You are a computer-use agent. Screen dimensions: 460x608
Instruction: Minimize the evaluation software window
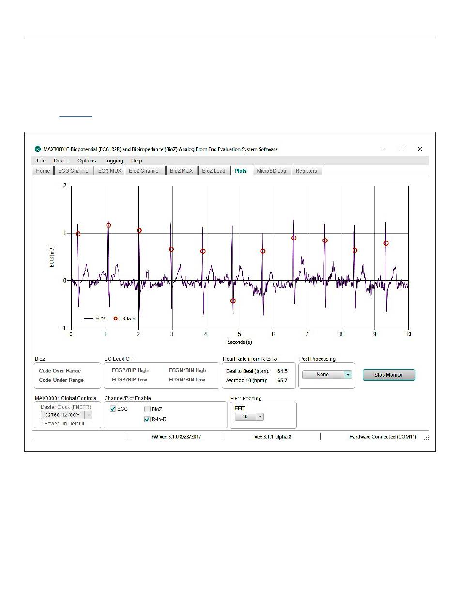point(383,149)
